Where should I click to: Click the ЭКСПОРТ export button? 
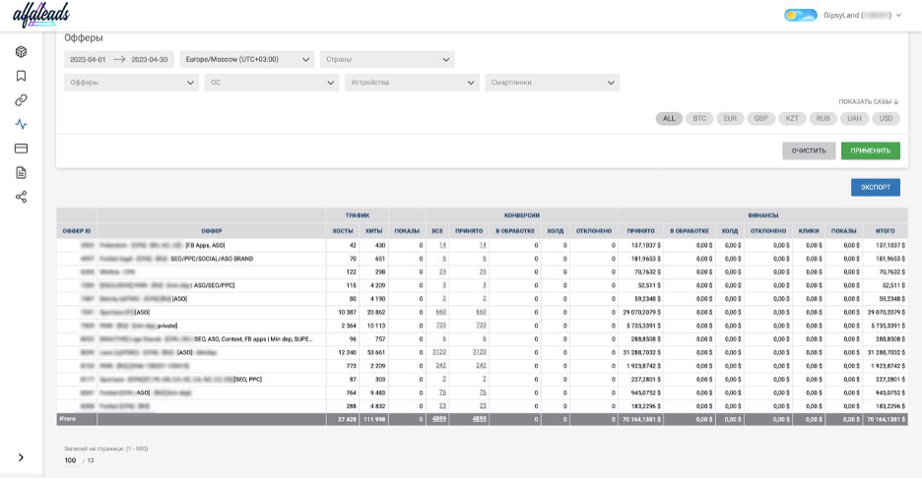[876, 187]
